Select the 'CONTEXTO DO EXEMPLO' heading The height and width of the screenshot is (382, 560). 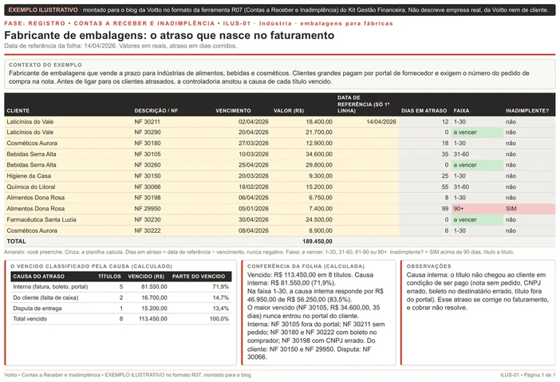pyautogui.click(x=45, y=65)
